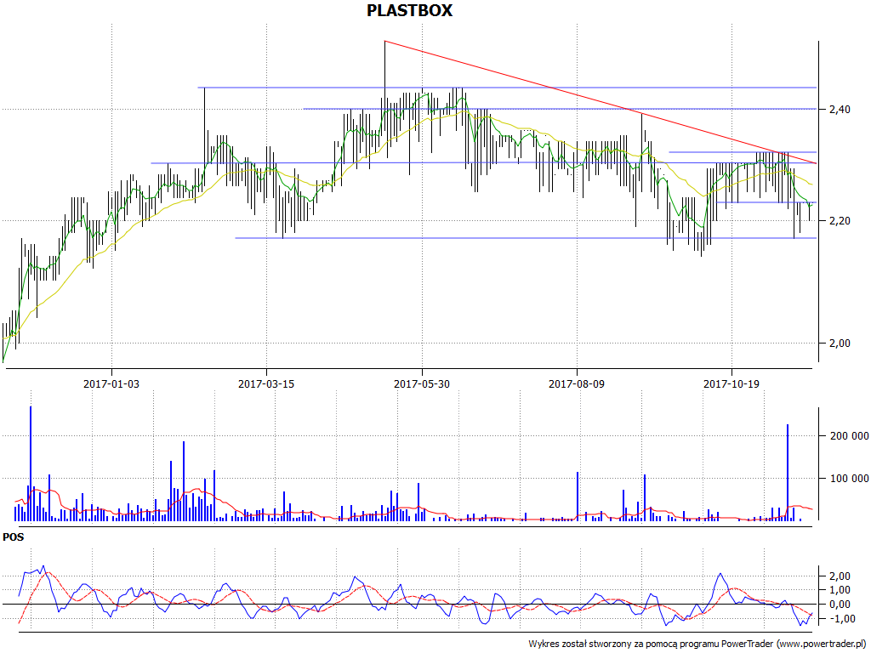The width and height of the screenshot is (871, 653).
Task: Click the 1,00 POS axis value
Action: coord(840,590)
